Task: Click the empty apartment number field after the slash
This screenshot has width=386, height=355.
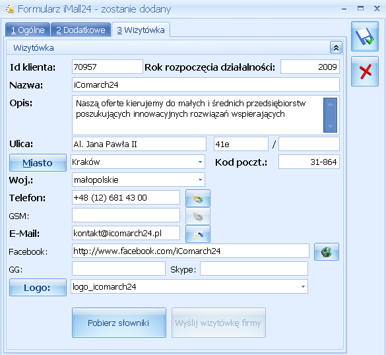Action: (309, 144)
